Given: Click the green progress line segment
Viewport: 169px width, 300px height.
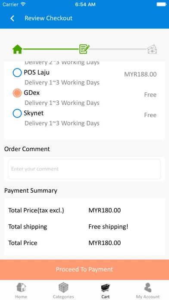Looking at the screenshot, I should pyautogui.click(x=51, y=49).
